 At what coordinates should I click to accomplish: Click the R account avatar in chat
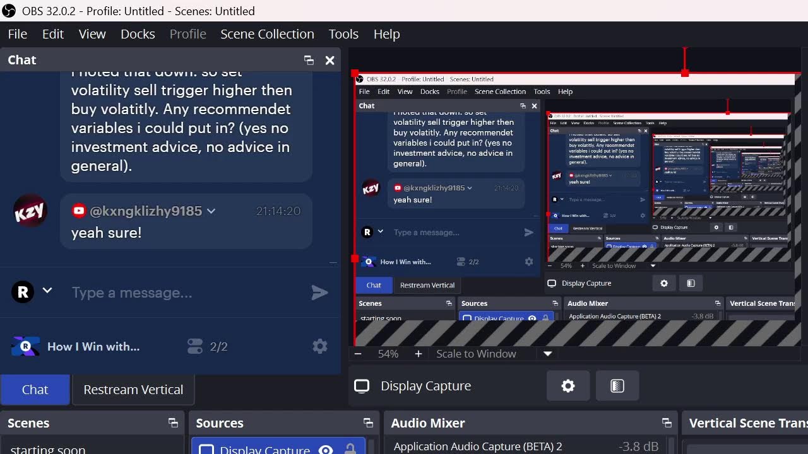click(x=23, y=292)
